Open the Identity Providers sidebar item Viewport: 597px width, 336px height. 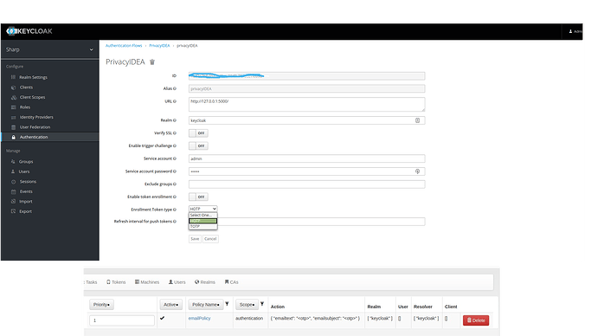click(36, 117)
